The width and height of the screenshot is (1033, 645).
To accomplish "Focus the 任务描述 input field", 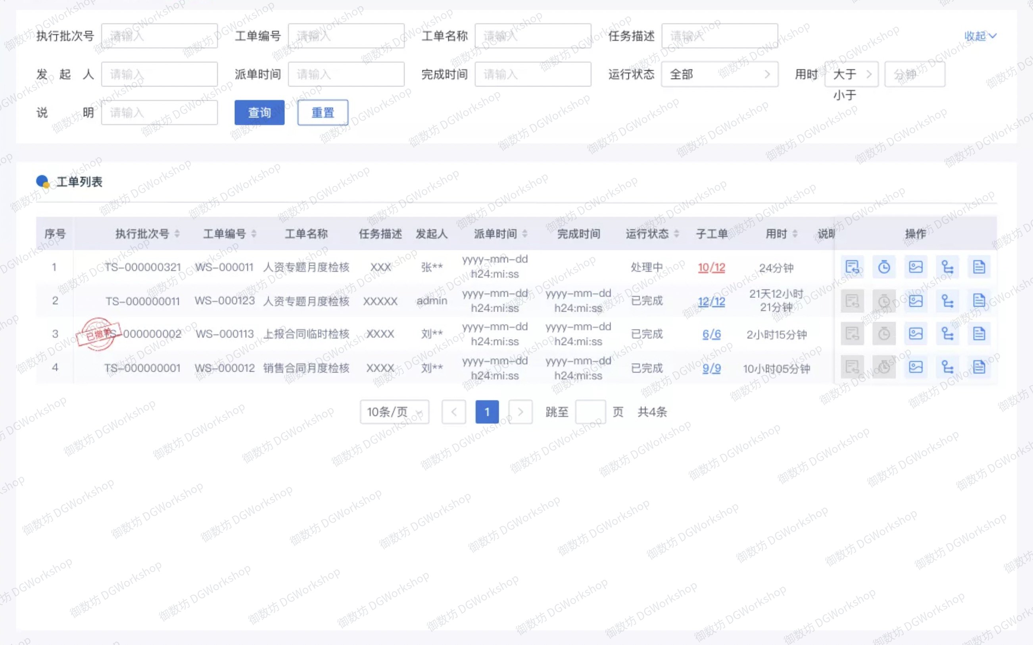I will 720,36.
